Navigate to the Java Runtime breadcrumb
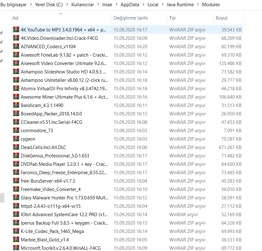 tap(180, 5)
